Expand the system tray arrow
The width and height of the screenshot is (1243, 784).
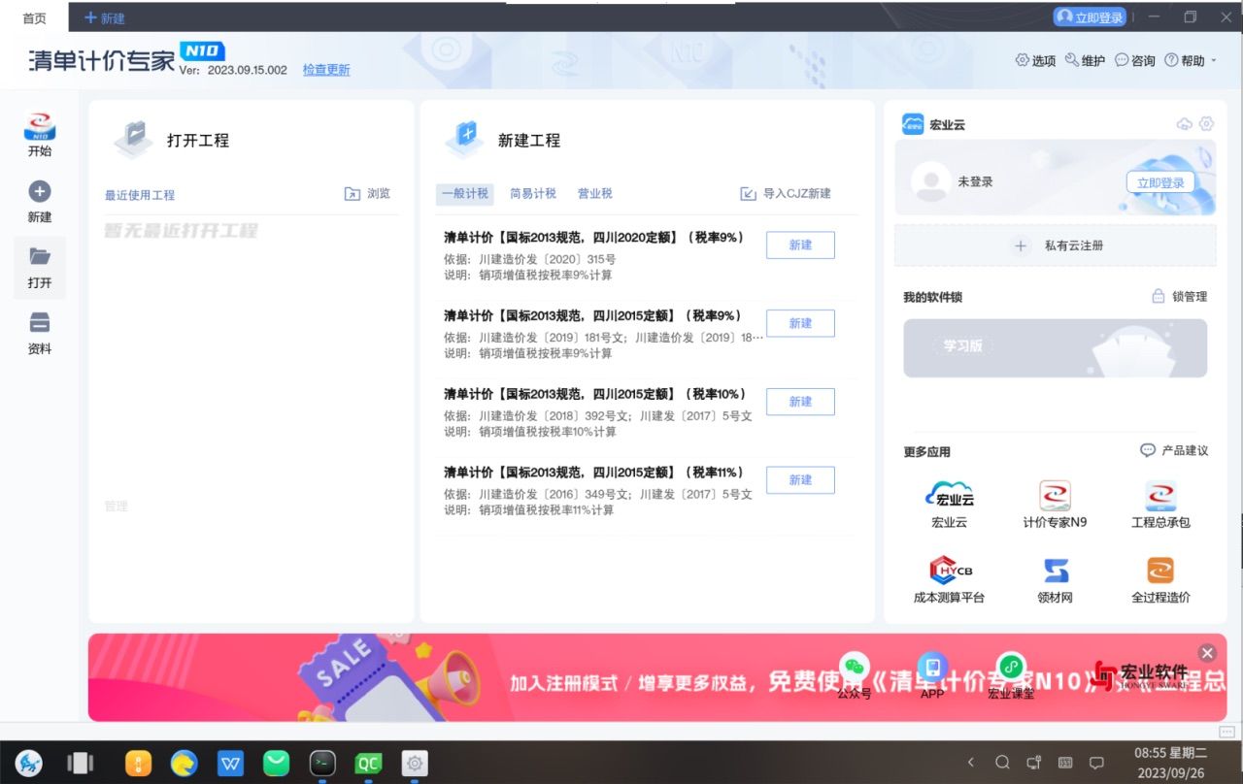[x=971, y=763]
